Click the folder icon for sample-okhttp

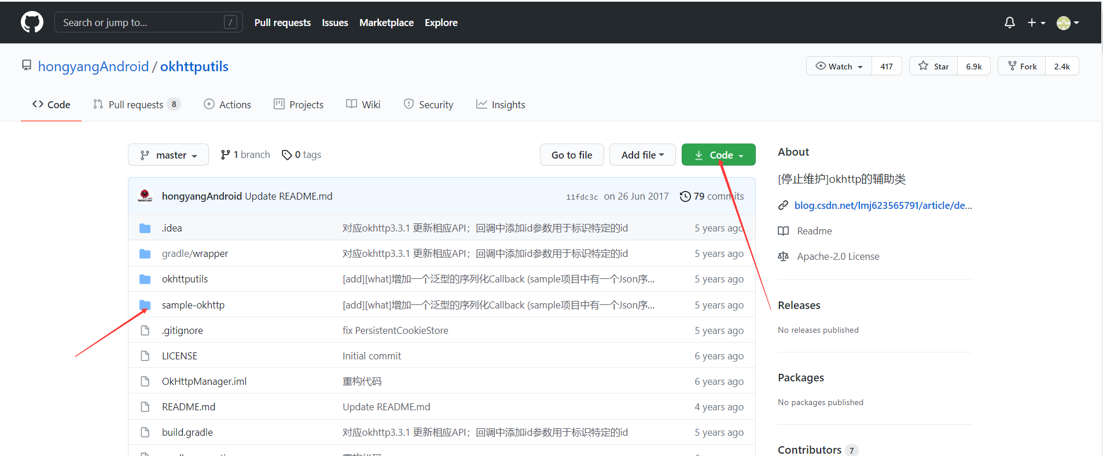click(x=145, y=305)
